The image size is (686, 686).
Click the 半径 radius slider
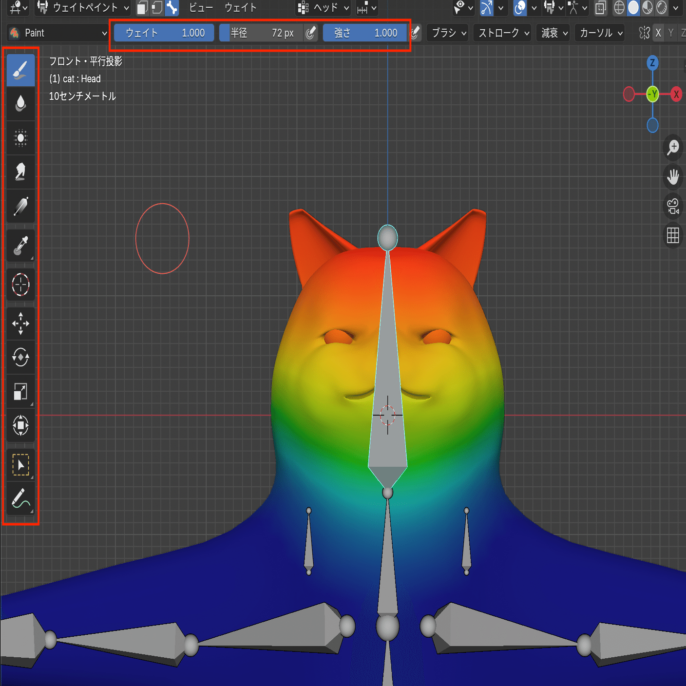pyautogui.click(x=261, y=33)
